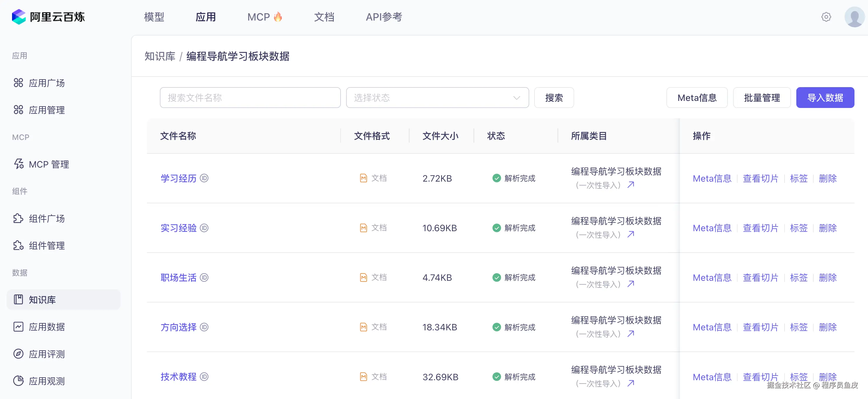Open category arrow in 职场生活 row
The height and width of the screenshot is (399, 868).
(631, 284)
